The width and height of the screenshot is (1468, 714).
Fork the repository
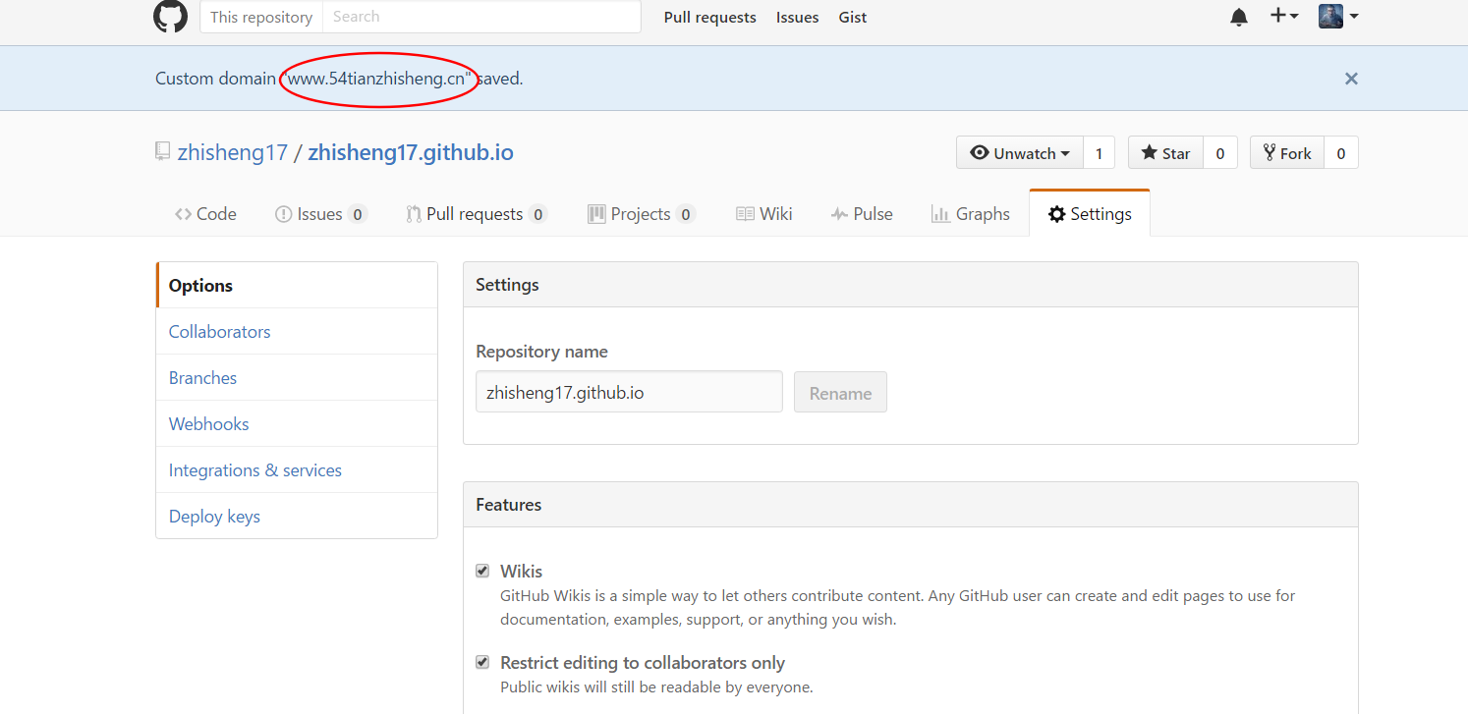(1287, 153)
